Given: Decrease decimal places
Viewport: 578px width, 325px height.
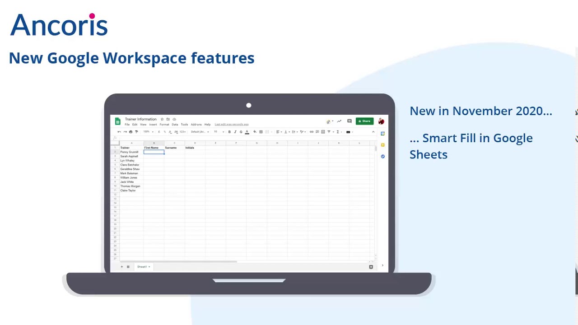Looking at the screenshot, I should [170, 132].
